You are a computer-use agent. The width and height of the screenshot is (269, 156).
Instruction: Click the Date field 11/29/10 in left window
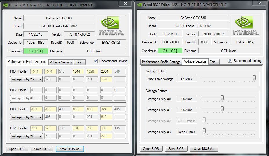pos(36,34)
